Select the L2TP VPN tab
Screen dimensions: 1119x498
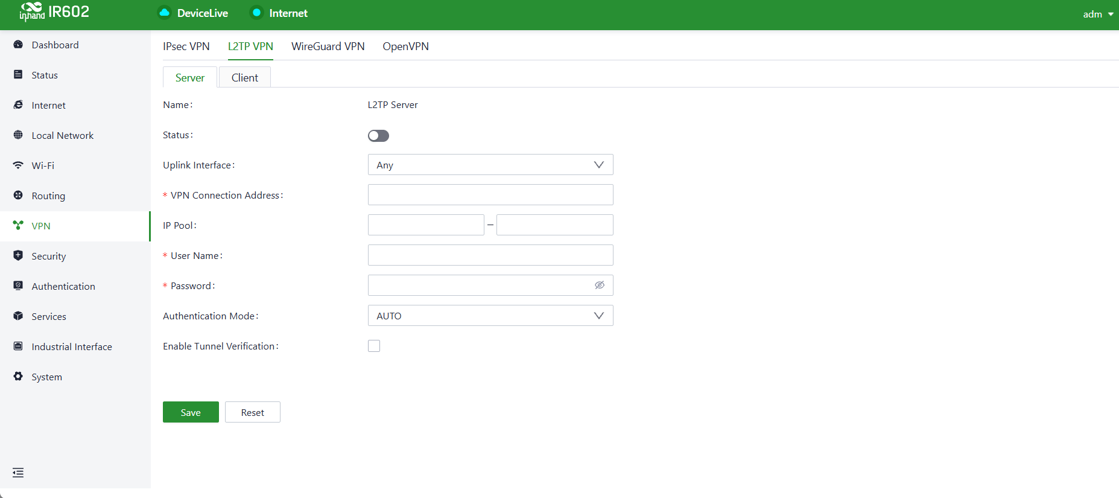(250, 46)
